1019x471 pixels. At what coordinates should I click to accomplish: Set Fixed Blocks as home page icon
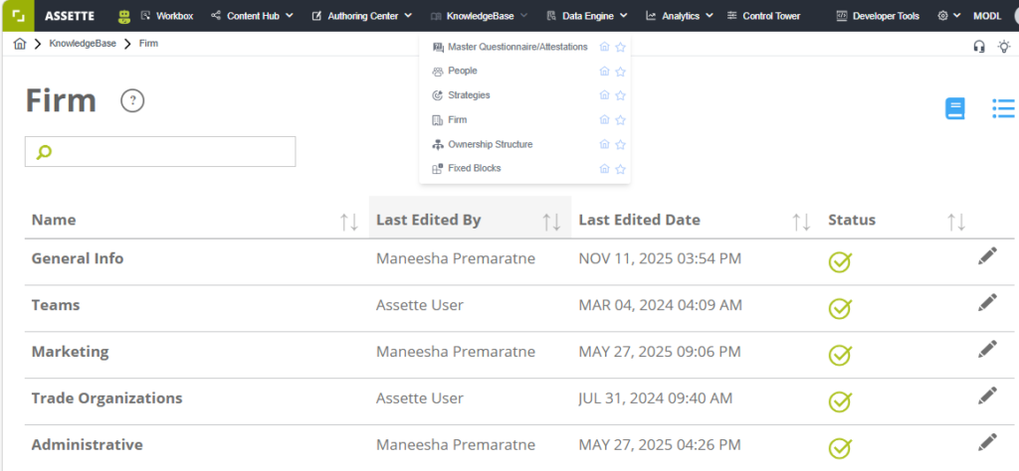pos(604,169)
